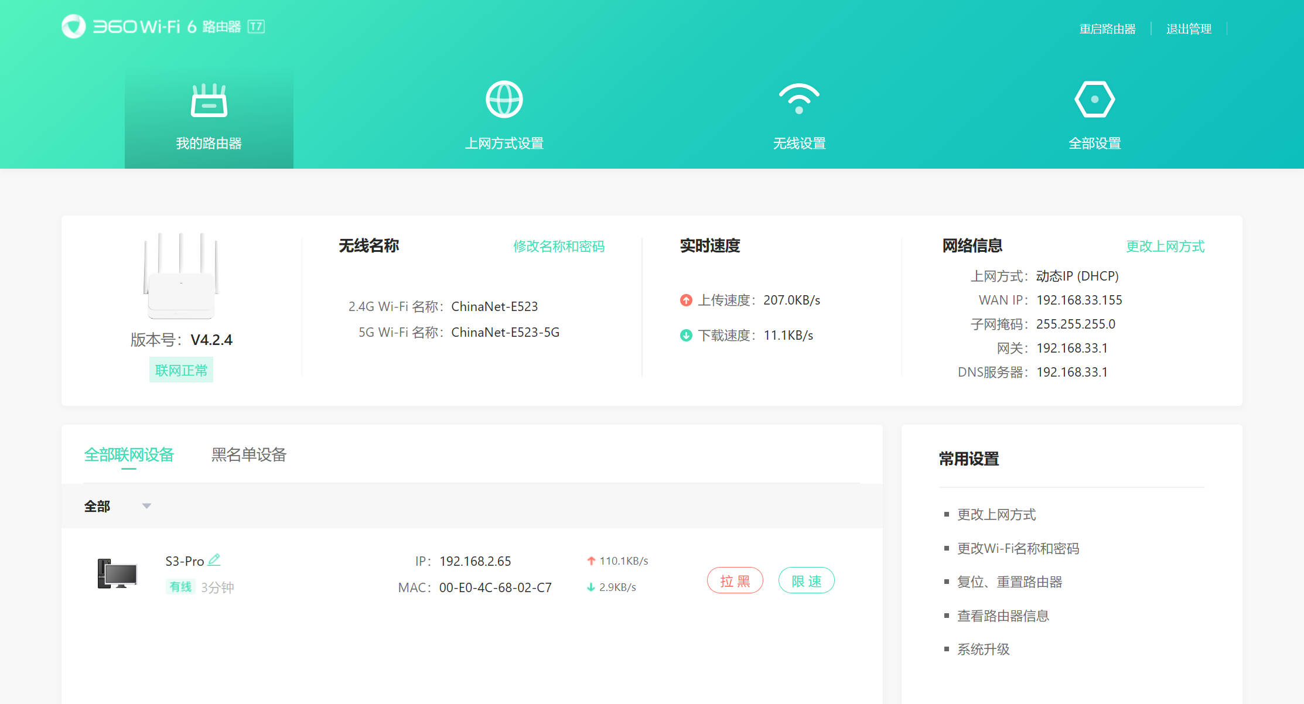This screenshot has height=704, width=1304.
Task: Click the Wi-Fi wireless settings icon
Action: 799,100
